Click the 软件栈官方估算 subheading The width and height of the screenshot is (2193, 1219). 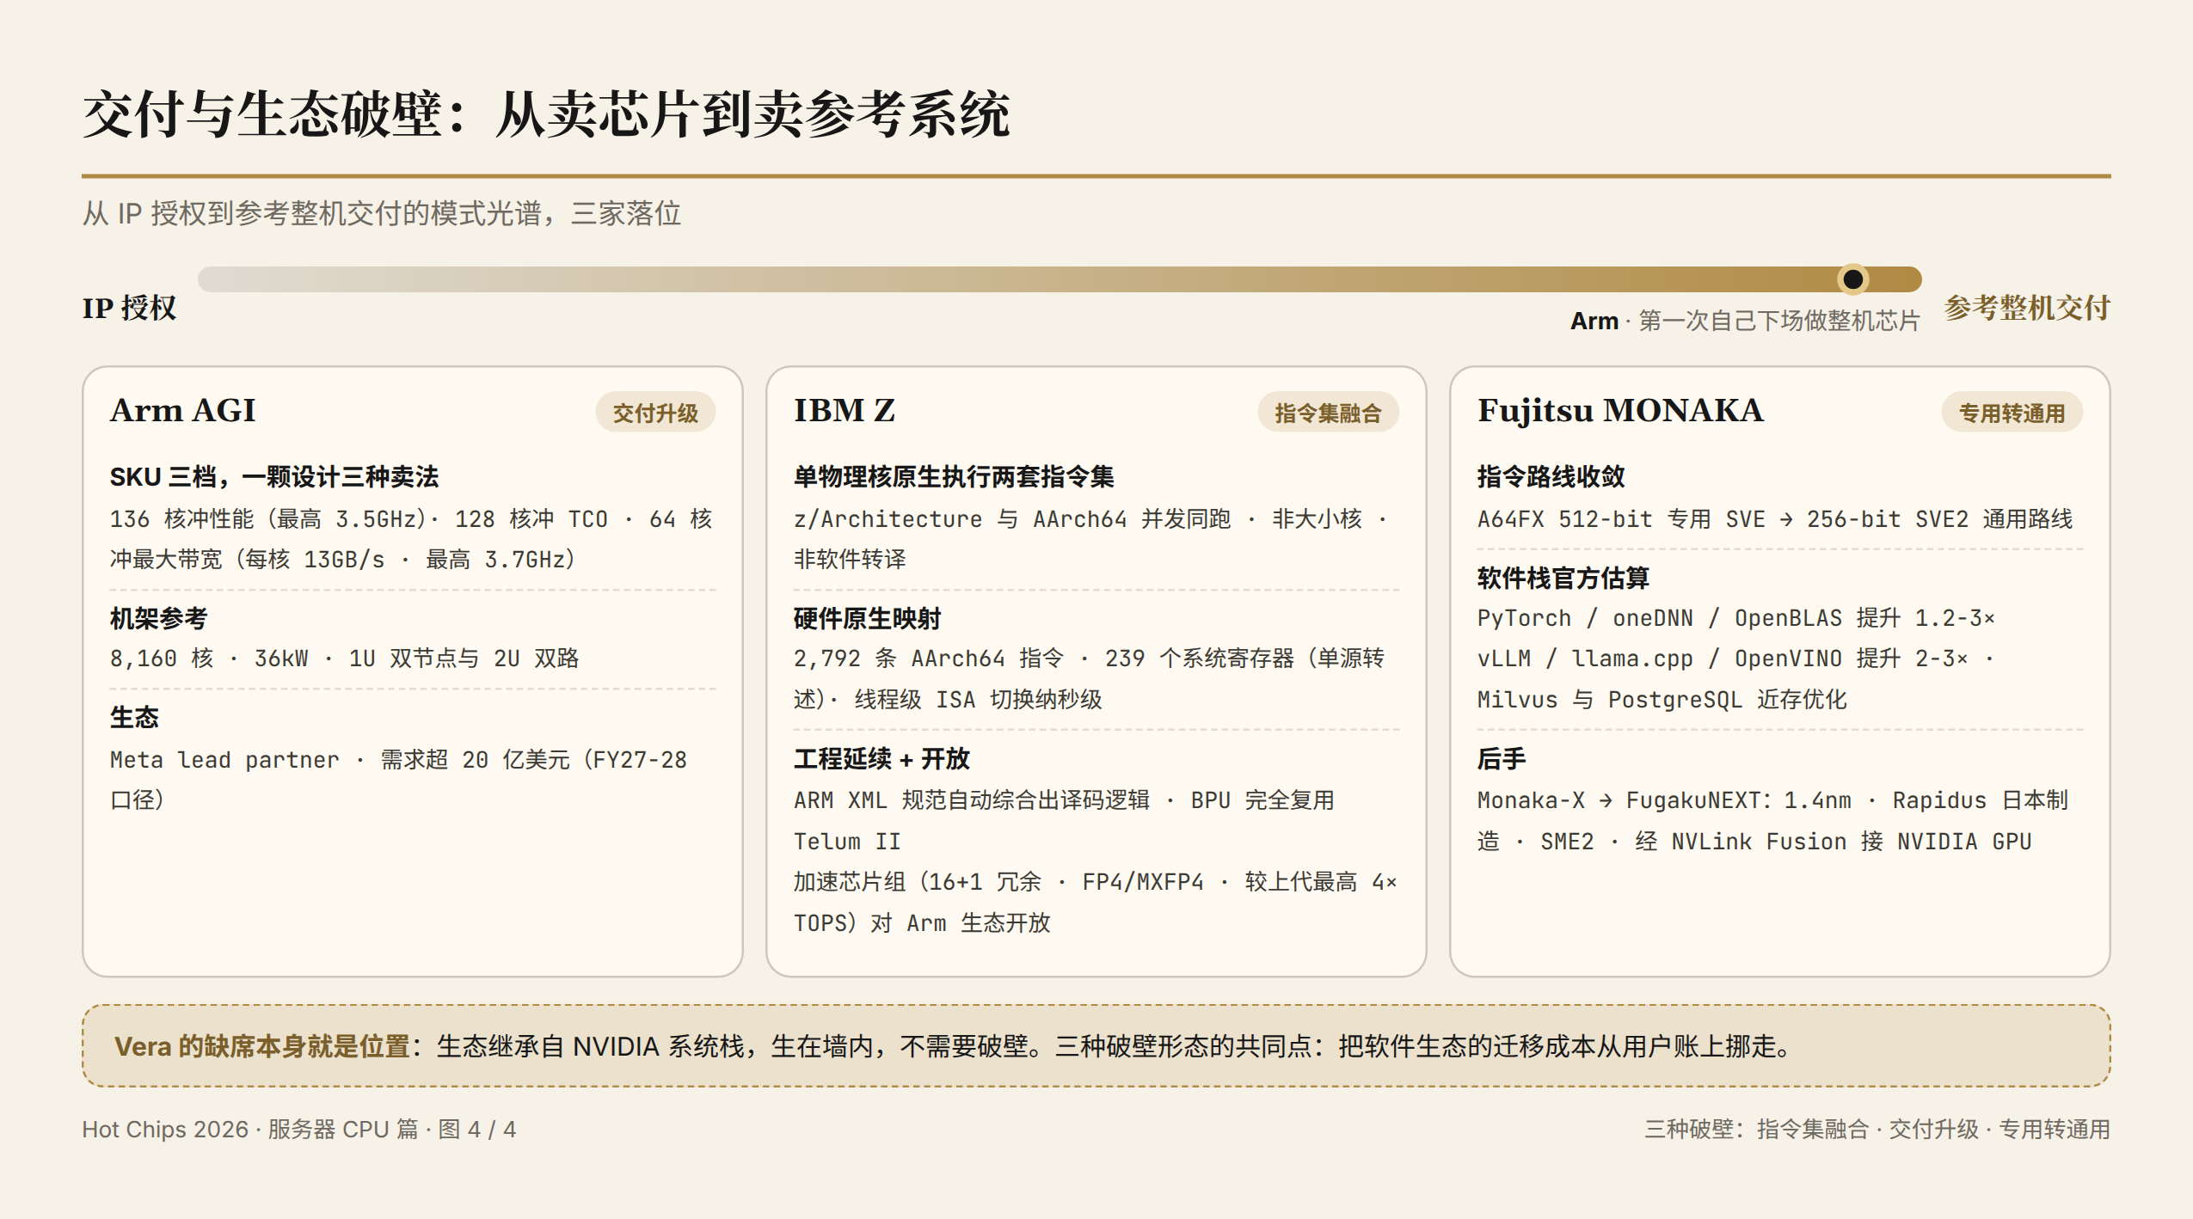click(1563, 578)
